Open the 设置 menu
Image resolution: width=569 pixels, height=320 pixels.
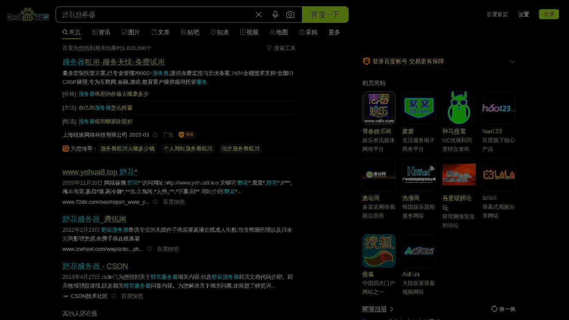[x=523, y=14]
